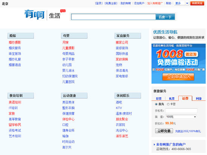Open the 我的有啊 link
207x155 pixels.
(x=126, y=3)
